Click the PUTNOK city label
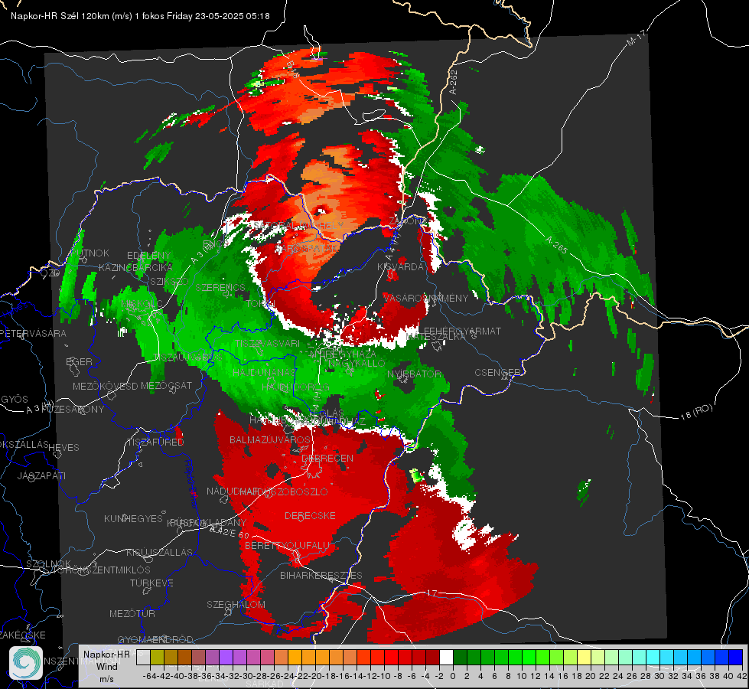The image size is (749, 689). [90, 253]
